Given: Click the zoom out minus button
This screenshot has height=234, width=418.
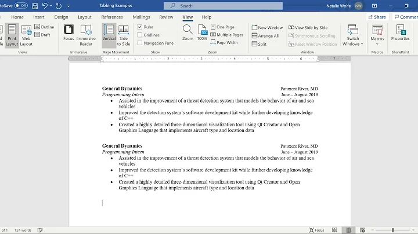Looking at the screenshot, I should [373, 231].
